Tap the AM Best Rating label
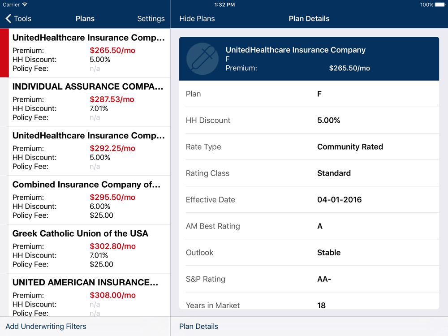This screenshot has width=448, height=336. [x=213, y=226]
